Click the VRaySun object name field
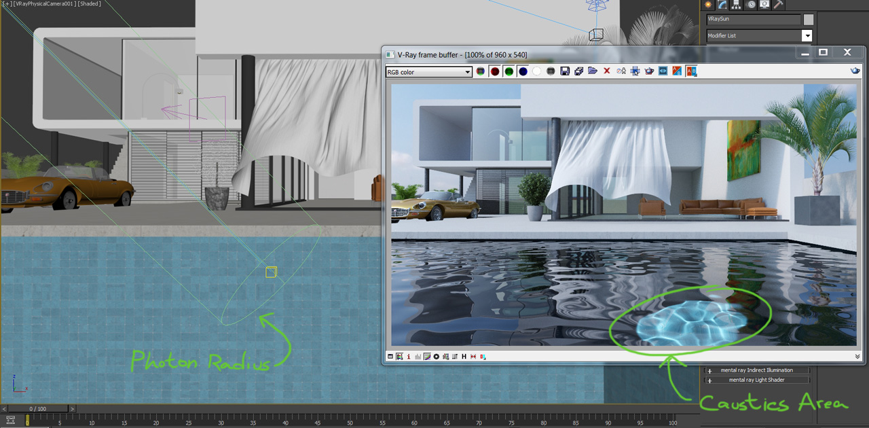Viewport: 869px width, 428px height. (753, 20)
